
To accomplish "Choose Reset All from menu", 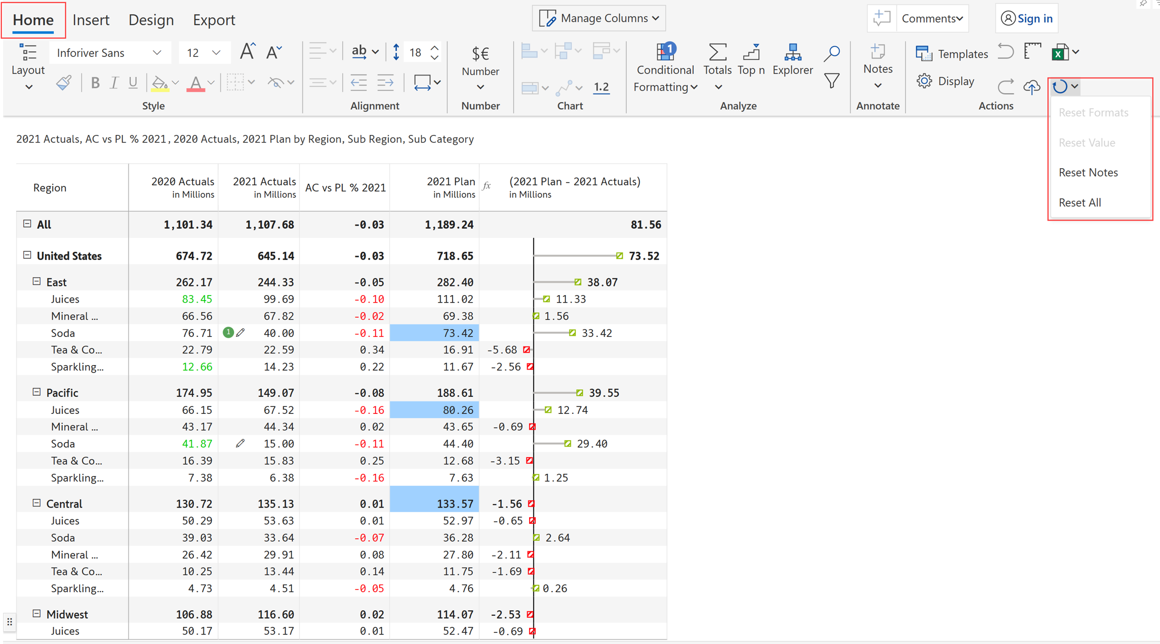I will click(x=1079, y=202).
